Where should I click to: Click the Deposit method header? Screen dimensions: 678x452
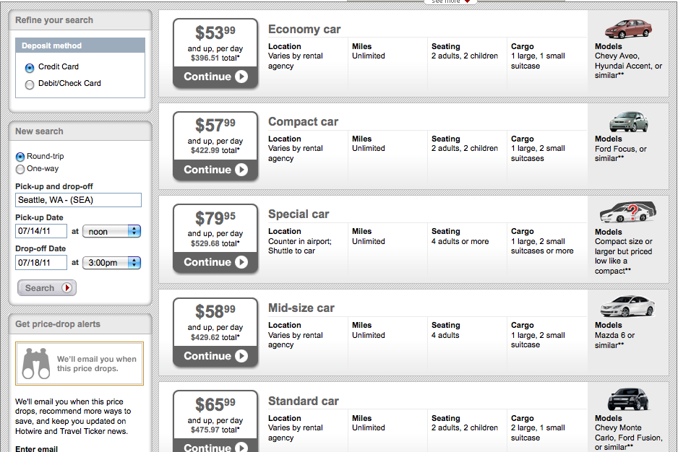(80, 45)
